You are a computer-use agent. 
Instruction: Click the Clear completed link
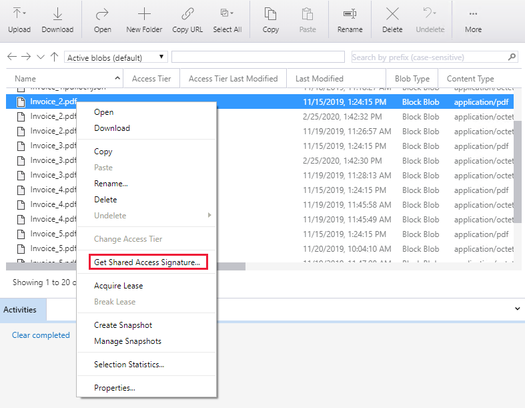pyautogui.click(x=41, y=335)
